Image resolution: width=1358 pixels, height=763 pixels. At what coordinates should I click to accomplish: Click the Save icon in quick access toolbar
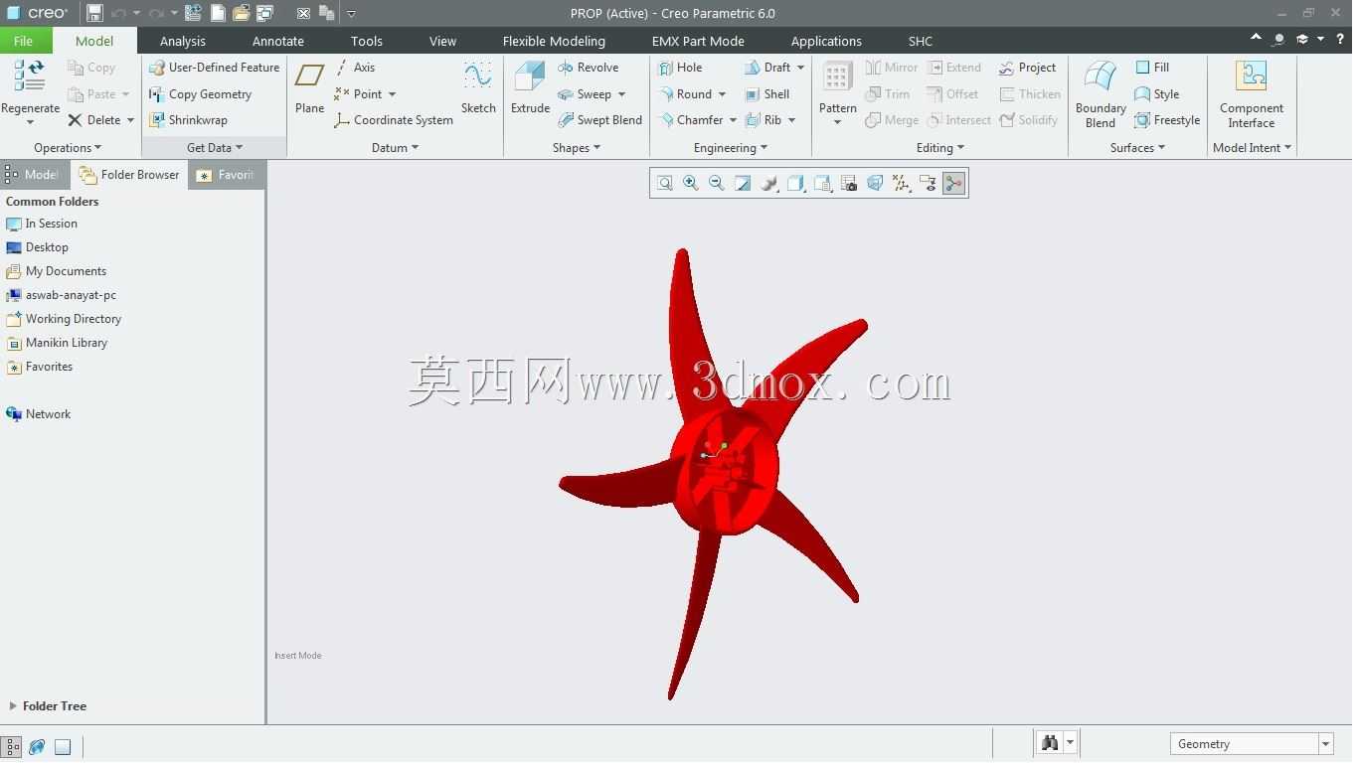pos(94,13)
